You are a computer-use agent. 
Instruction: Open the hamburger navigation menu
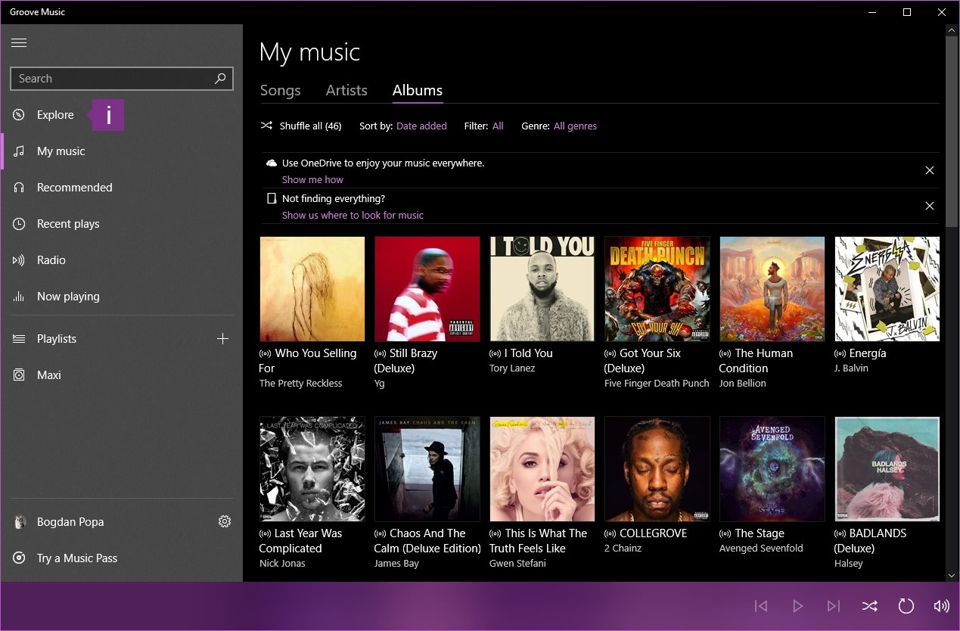[19, 43]
